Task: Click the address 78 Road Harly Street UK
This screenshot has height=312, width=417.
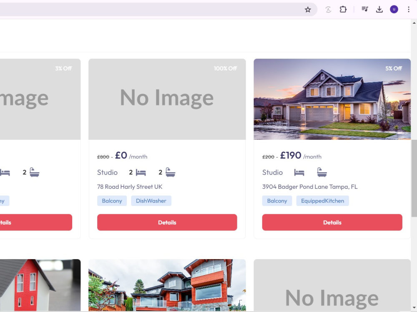Action: click(x=130, y=187)
